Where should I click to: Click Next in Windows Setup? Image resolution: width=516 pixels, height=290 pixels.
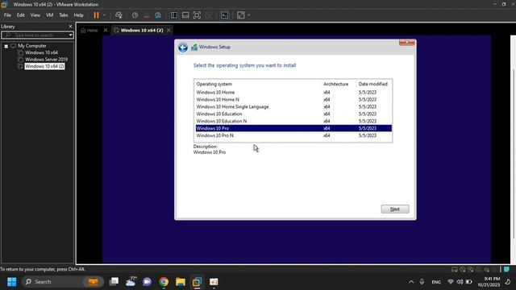[x=395, y=209]
